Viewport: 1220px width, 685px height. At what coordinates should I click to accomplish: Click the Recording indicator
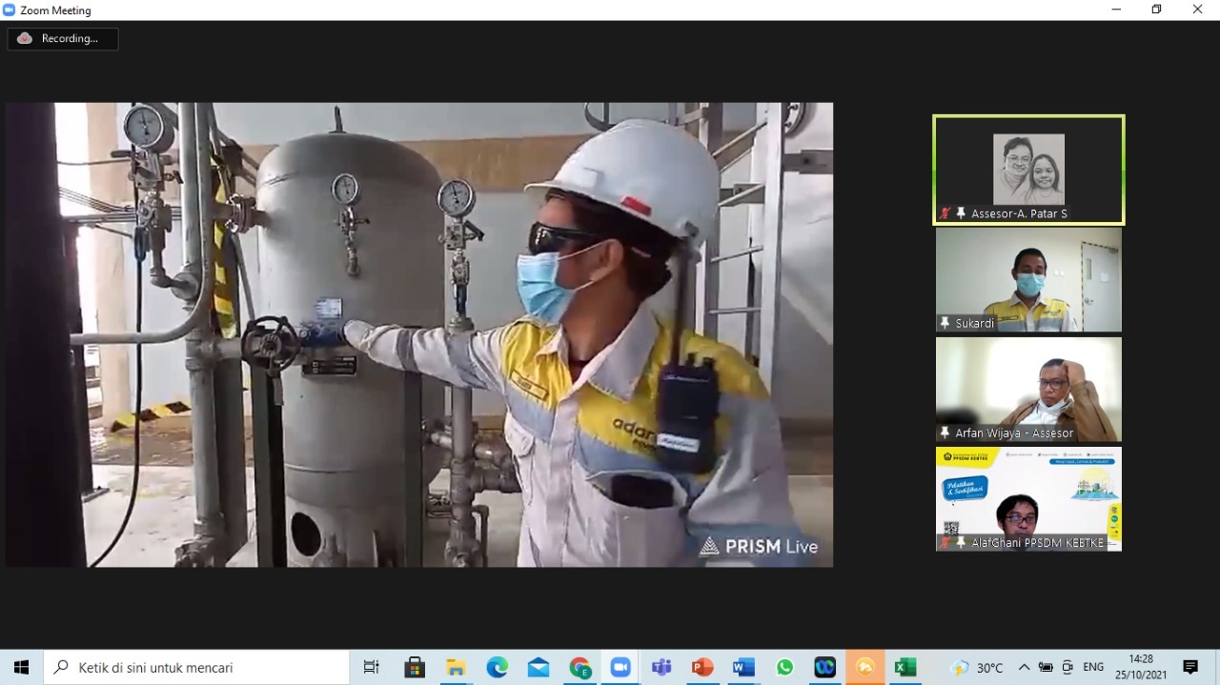point(63,39)
